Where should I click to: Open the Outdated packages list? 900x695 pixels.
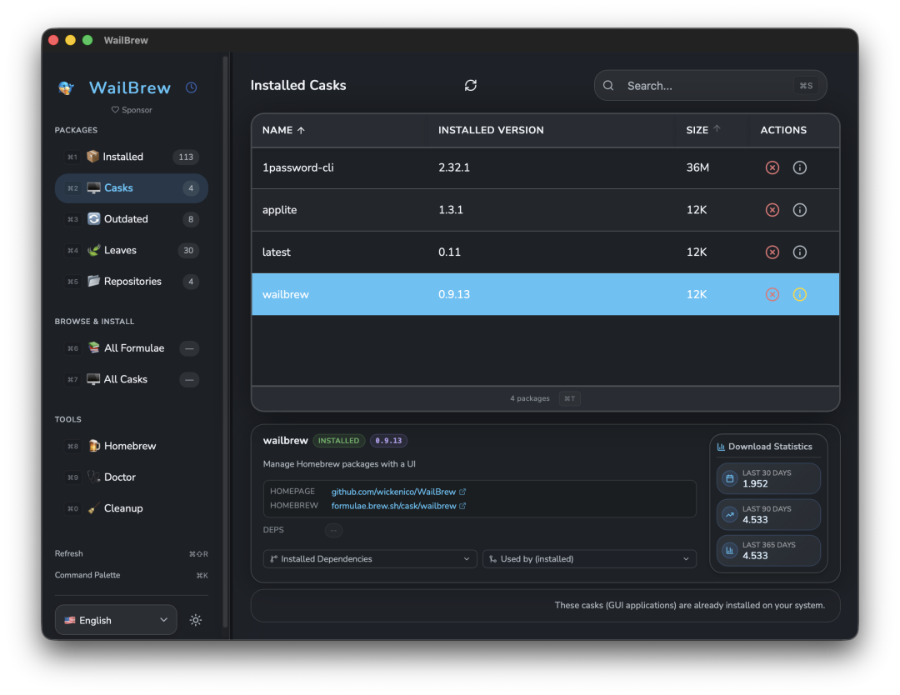(x=132, y=219)
